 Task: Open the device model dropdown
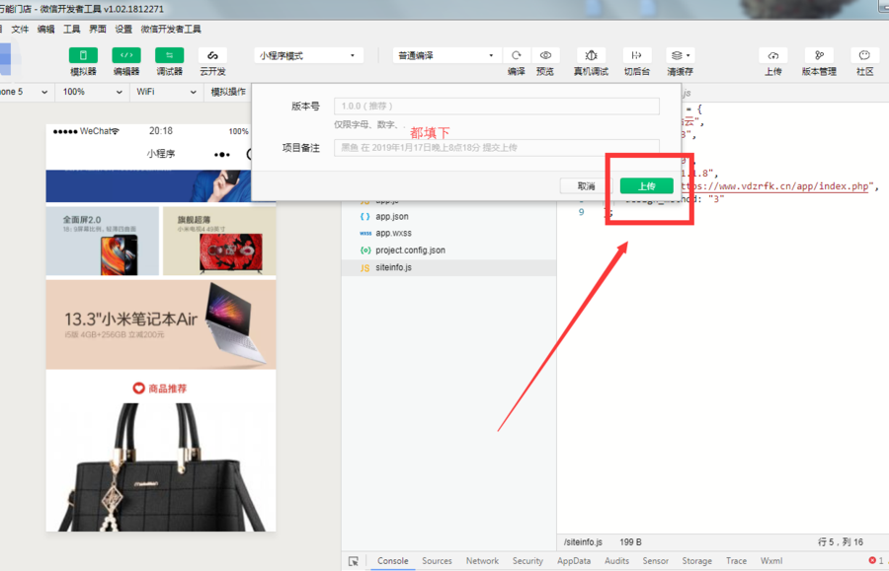pos(25,92)
